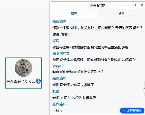Click the 瞿昙寺壁画 question message
Viewport: 145px width, 115px height.
[x=90, y=47]
